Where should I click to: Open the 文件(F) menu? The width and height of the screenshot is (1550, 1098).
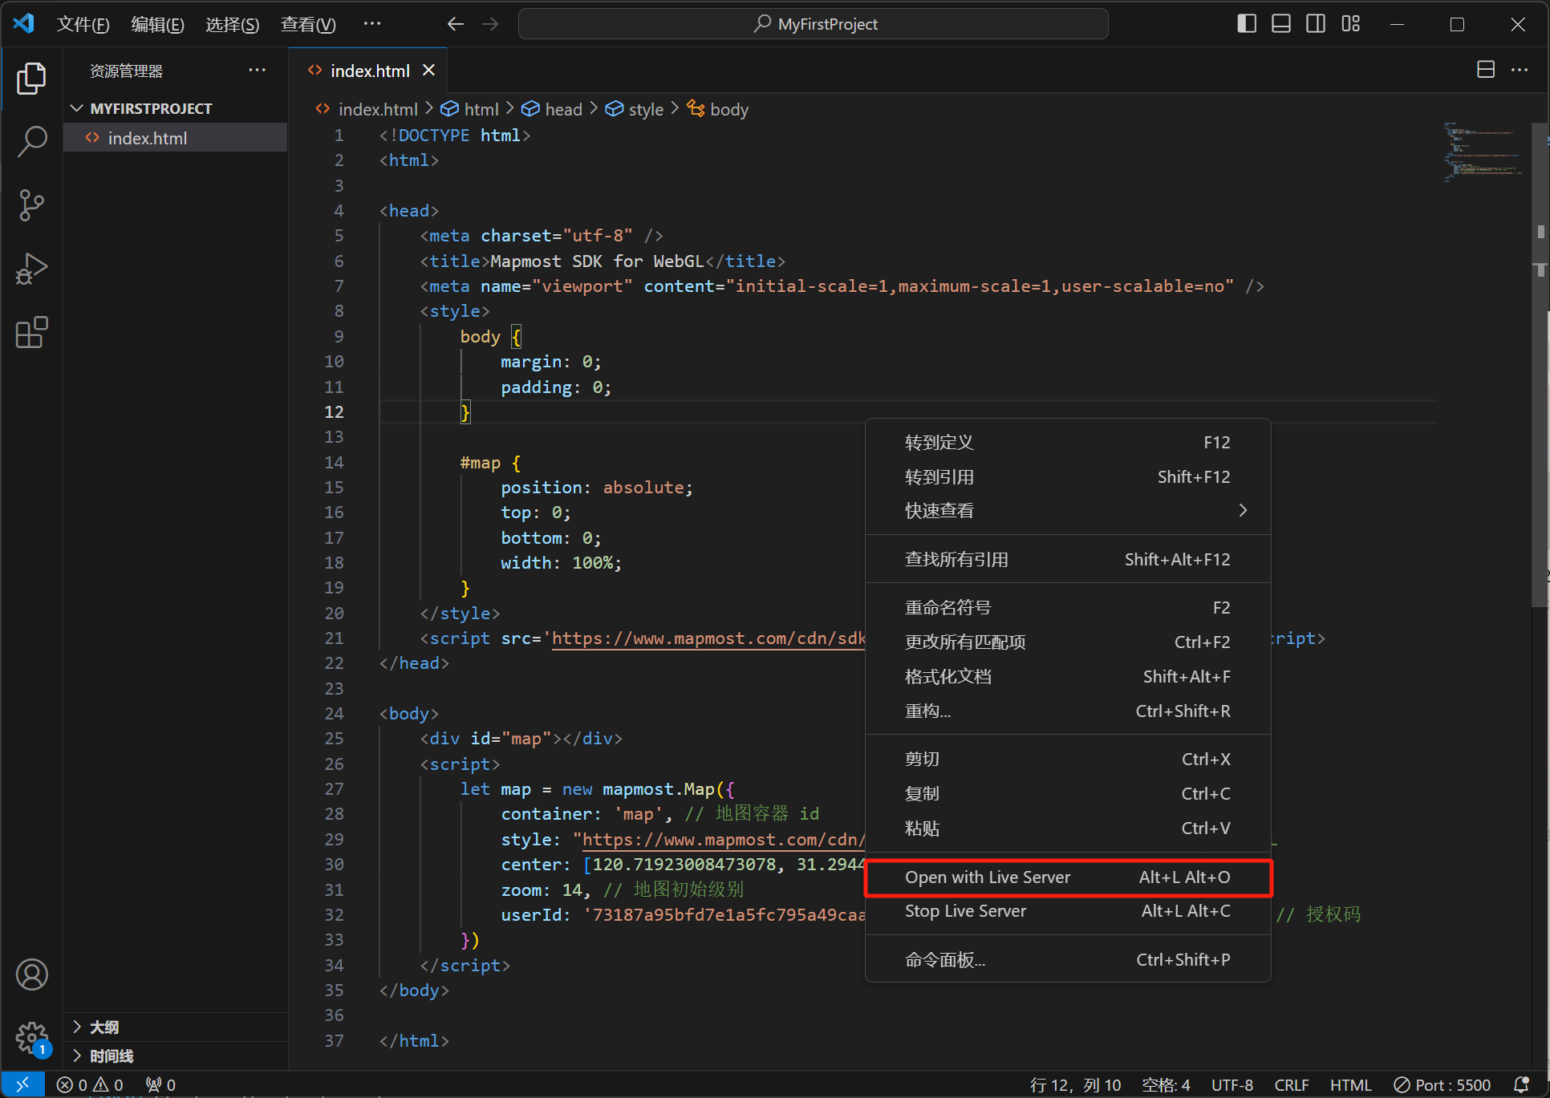[83, 24]
